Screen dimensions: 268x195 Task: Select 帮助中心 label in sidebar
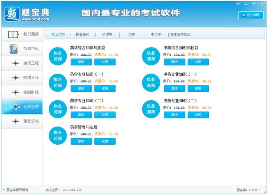point(31,49)
